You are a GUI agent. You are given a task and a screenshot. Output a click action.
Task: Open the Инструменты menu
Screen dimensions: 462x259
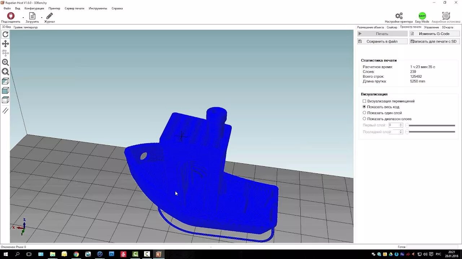tap(98, 8)
